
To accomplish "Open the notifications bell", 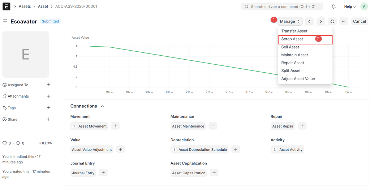I will pos(334,7).
